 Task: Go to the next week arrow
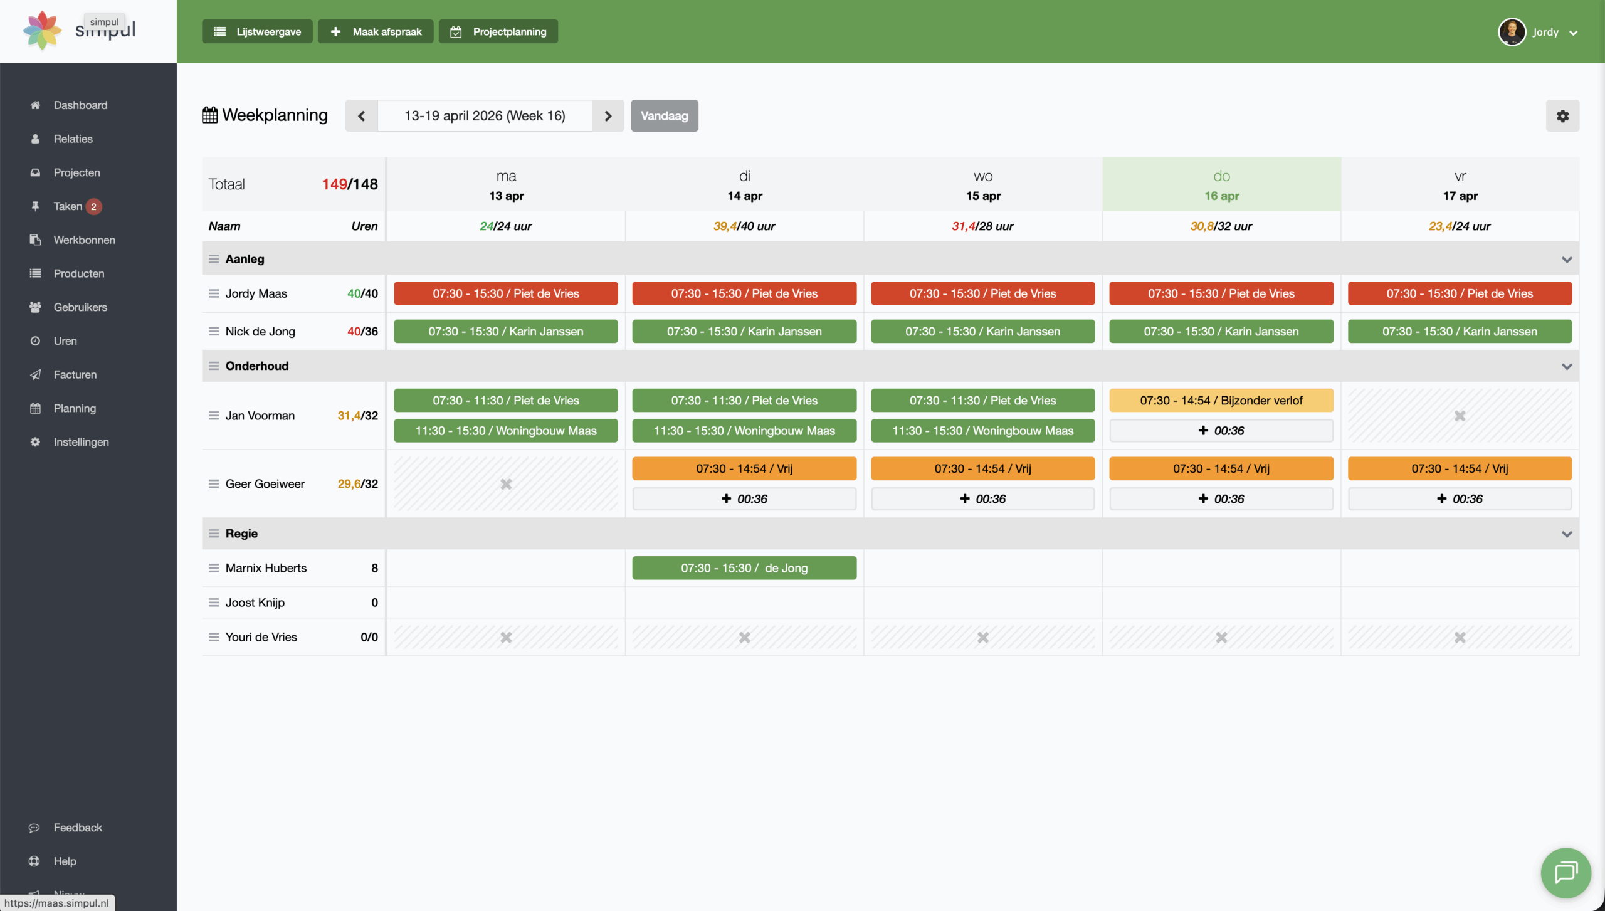(x=608, y=116)
